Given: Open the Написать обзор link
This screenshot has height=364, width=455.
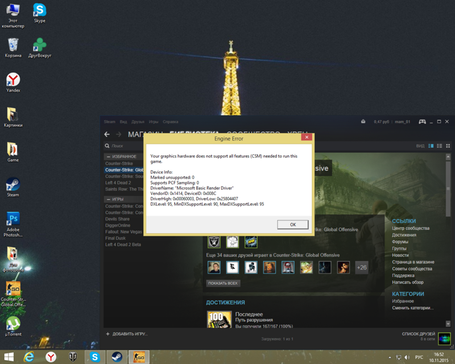Looking at the screenshot, I should (408, 282).
